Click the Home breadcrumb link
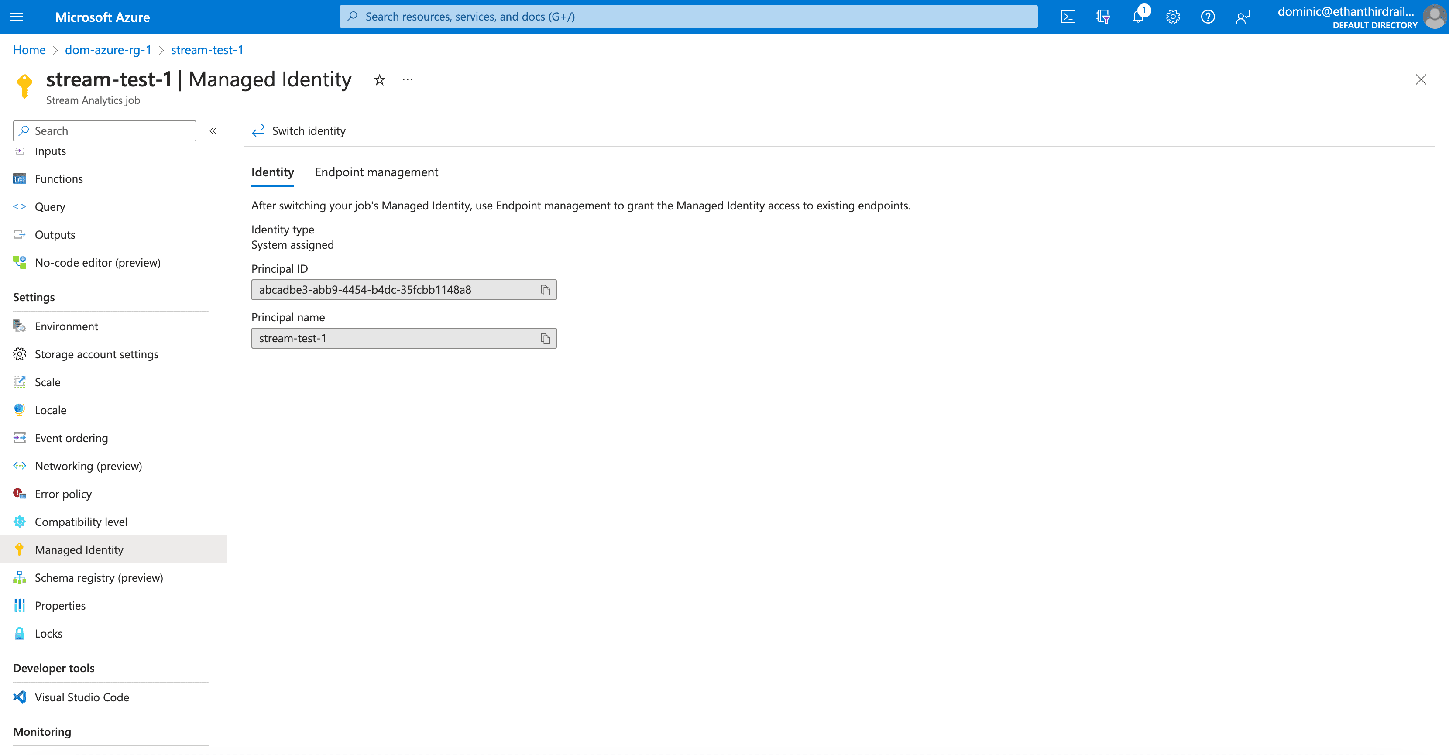The width and height of the screenshot is (1449, 755). pos(29,50)
